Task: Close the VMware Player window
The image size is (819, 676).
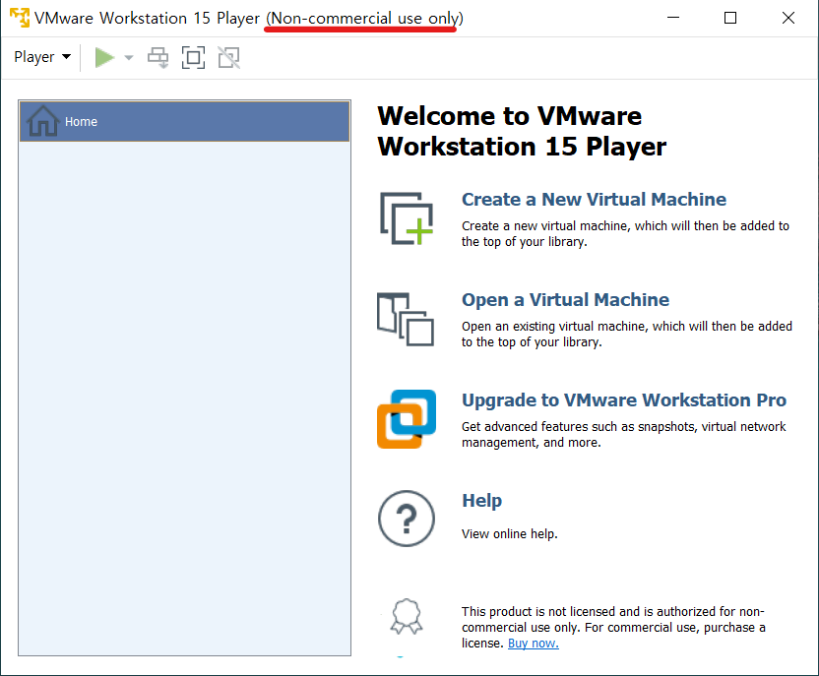Action: [x=788, y=18]
